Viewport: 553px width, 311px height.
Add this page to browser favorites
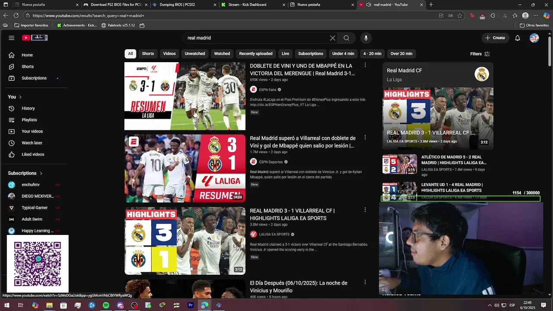point(460,16)
